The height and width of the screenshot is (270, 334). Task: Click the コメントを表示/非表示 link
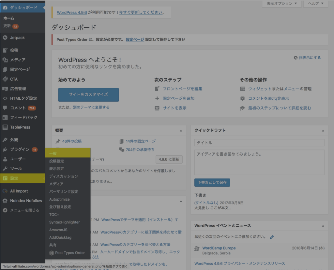(x=269, y=98)
